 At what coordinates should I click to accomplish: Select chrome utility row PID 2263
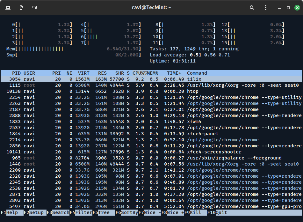151,103
